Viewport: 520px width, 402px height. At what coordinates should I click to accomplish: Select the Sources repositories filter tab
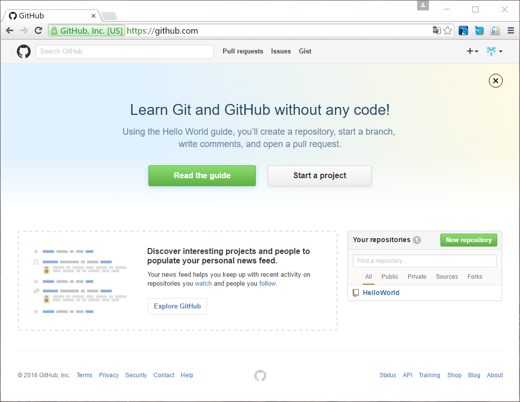pyautogui.click(x=447, y=277)
